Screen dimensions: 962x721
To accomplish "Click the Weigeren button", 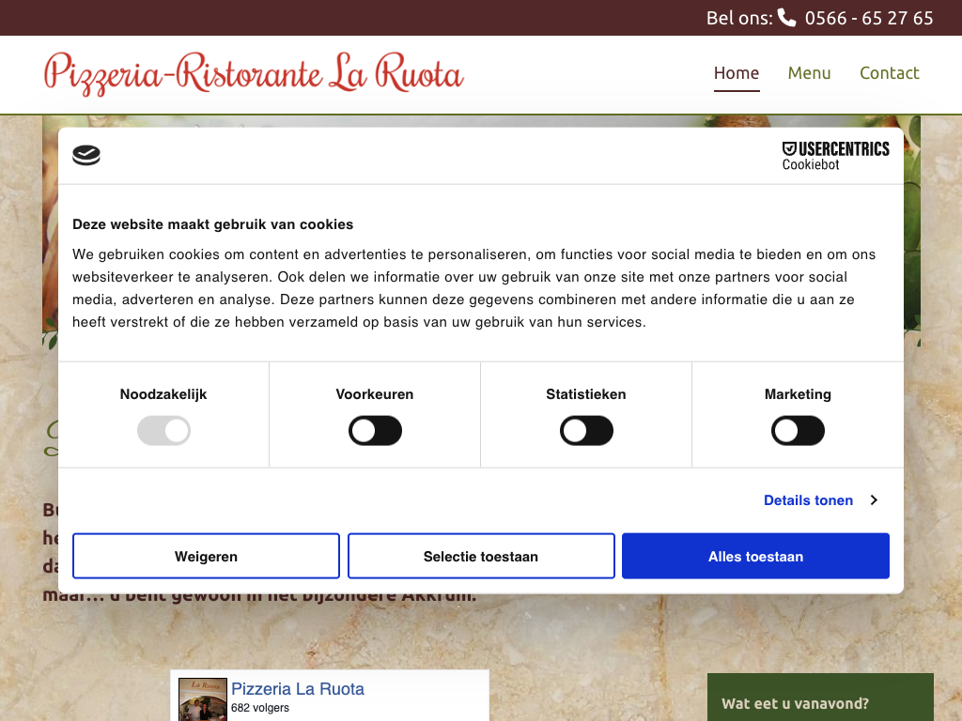I will click(x=206, y=556).
